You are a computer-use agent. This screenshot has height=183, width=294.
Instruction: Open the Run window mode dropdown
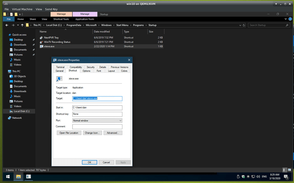97,120
